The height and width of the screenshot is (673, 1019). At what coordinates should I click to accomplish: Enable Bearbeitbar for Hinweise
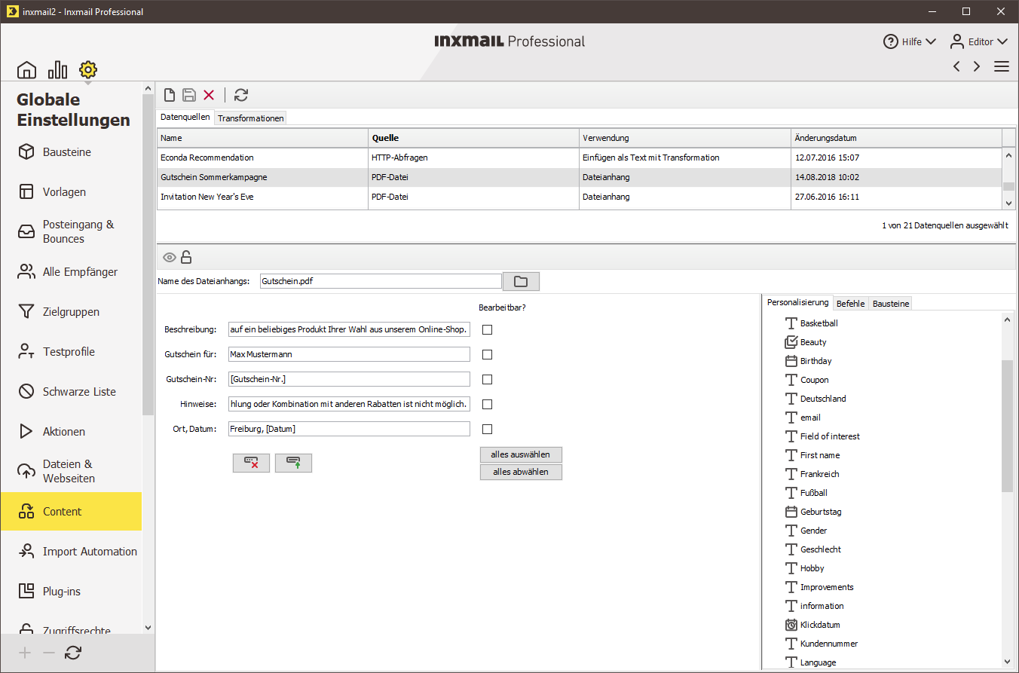click(488, 404)
